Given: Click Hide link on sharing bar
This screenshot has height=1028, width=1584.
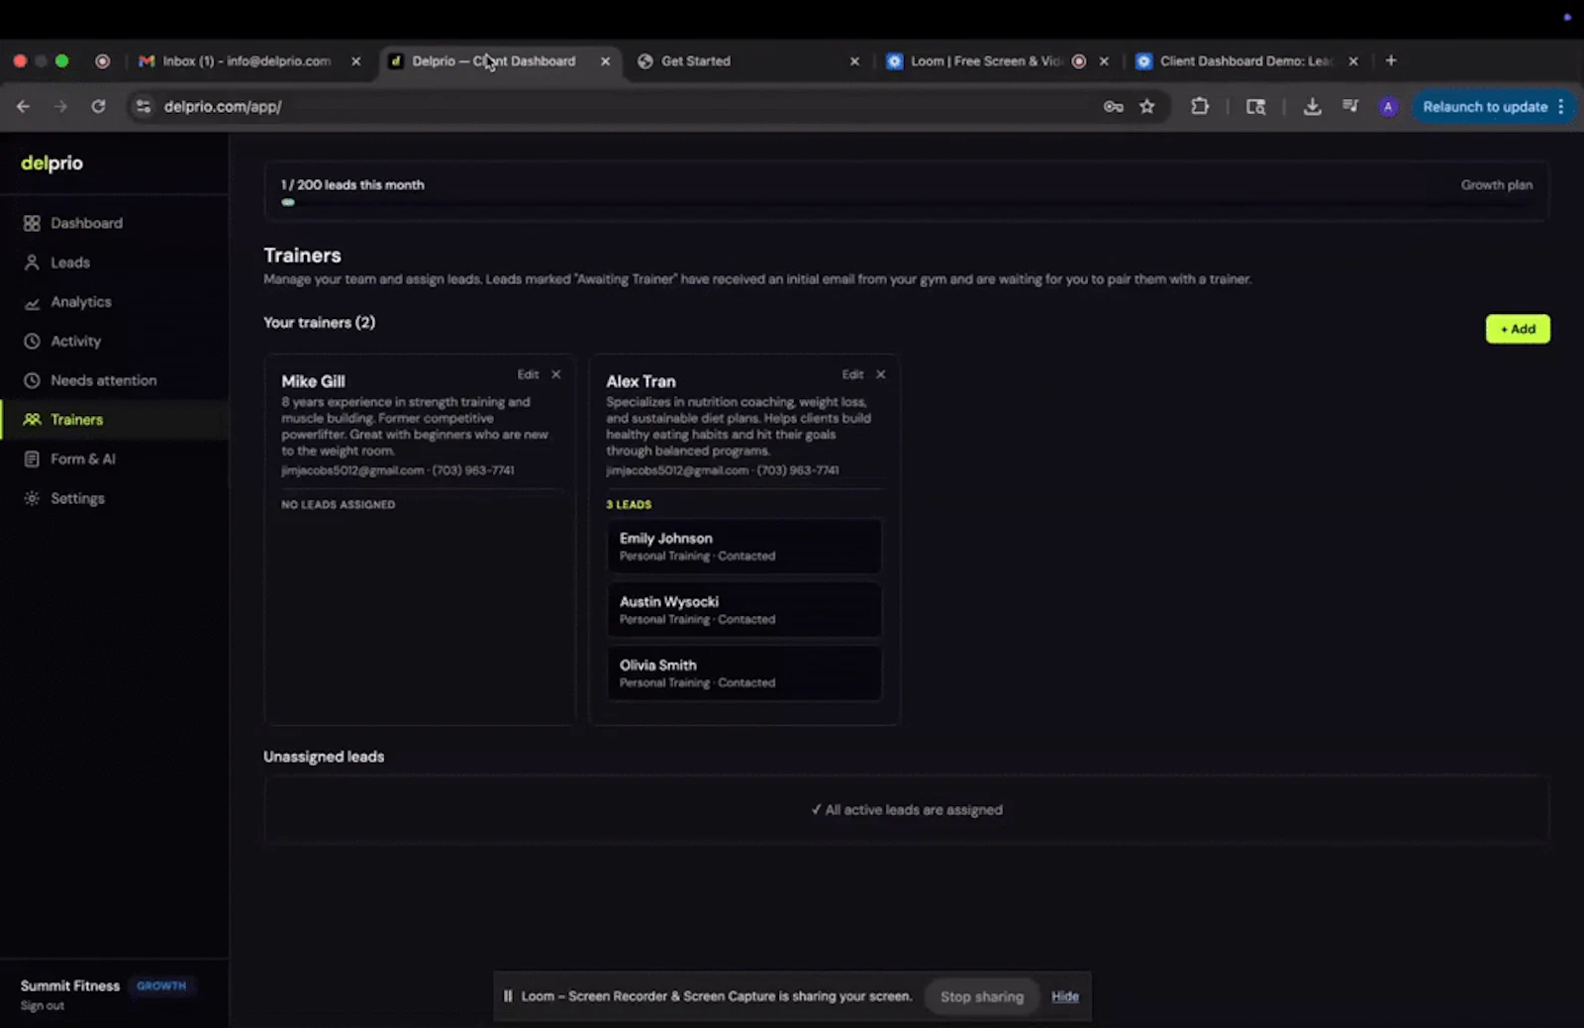Looking at the screenshot, I should (x=1065, y=996).
